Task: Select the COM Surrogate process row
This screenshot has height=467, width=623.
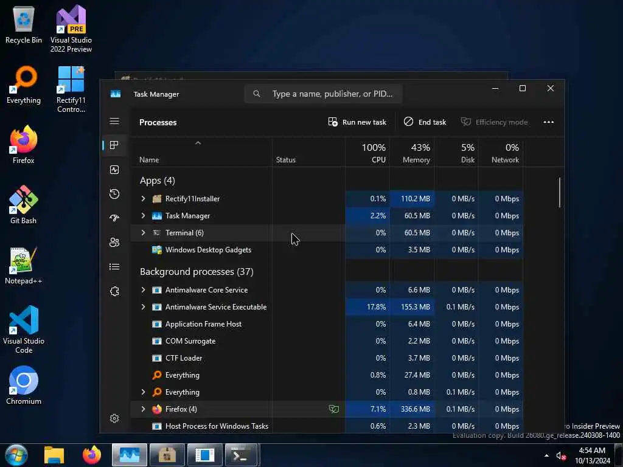Action: coord(327,341)
